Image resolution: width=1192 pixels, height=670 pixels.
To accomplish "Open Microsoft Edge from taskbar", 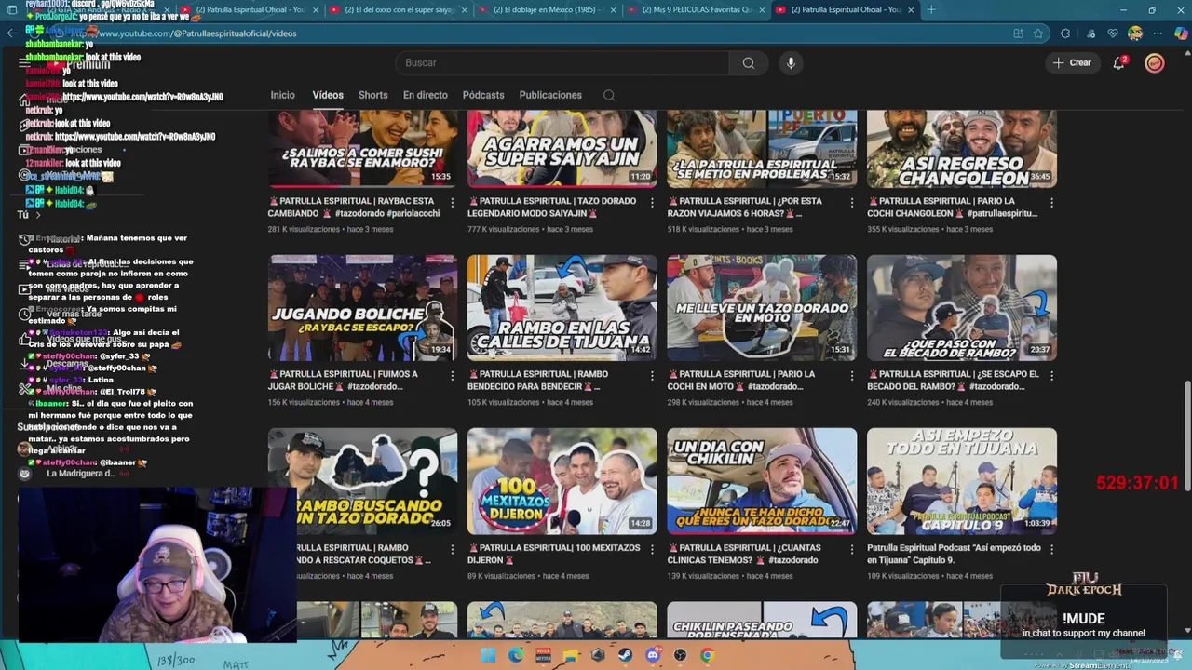I will point(516,655).
